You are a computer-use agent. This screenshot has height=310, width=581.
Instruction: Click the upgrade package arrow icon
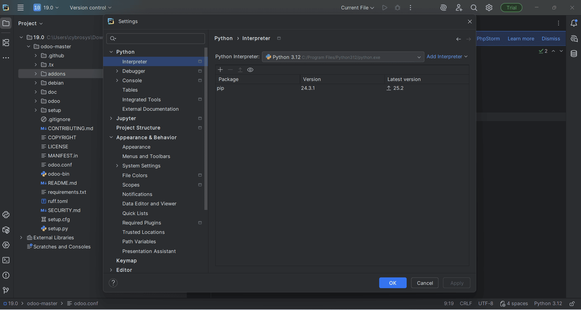[x=240, y=70]
